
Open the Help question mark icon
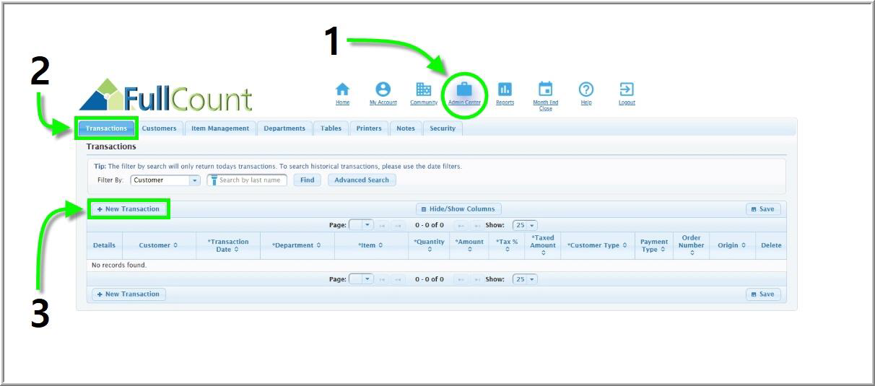tap(586, 89)
